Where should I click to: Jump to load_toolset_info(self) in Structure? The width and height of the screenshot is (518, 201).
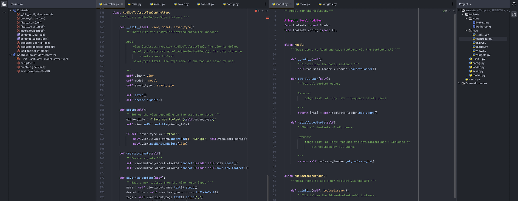coord(35,51)
